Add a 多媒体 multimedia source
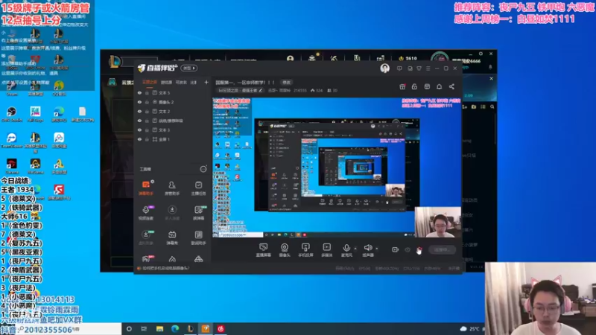 point(326,250)
